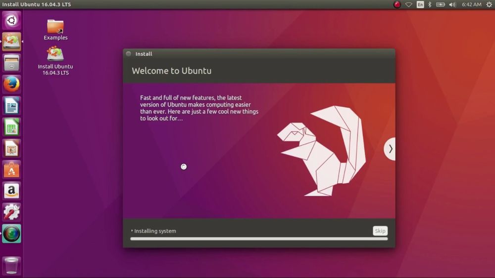Open the Examples desktop folder

tap(55, 30)
